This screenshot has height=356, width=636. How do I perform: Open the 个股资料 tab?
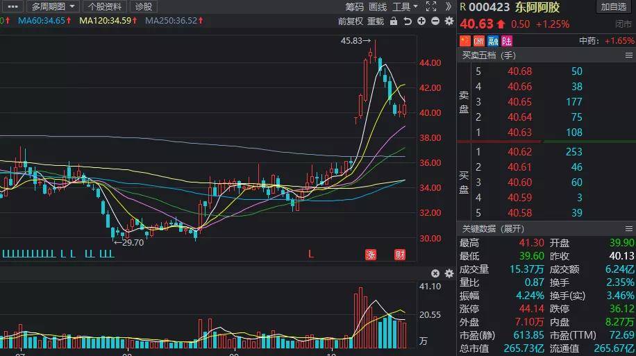[105, 6]
